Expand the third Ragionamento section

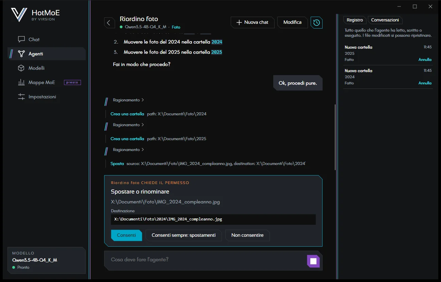coord(128,150)
